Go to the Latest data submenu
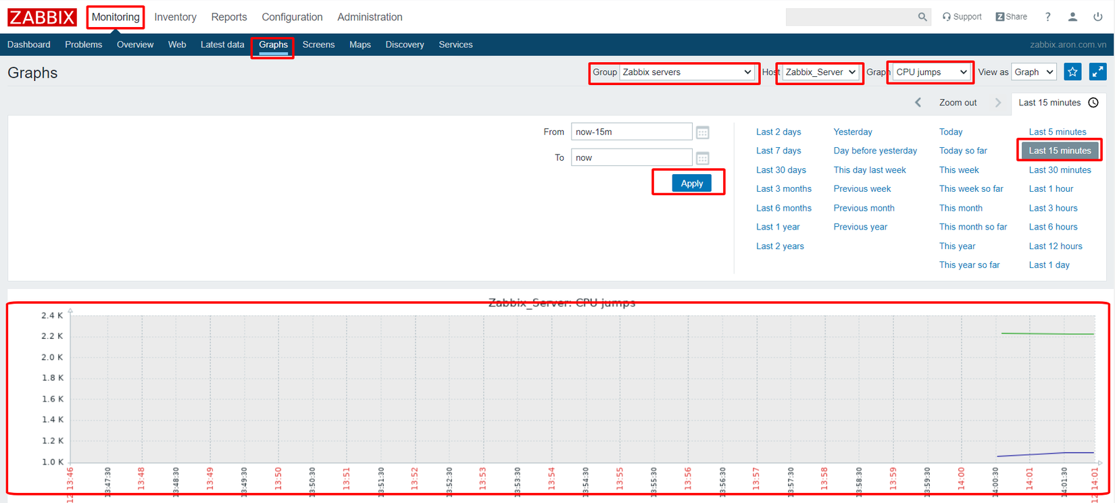Viewport: 1115px width, 503px height. pos(222,45)
